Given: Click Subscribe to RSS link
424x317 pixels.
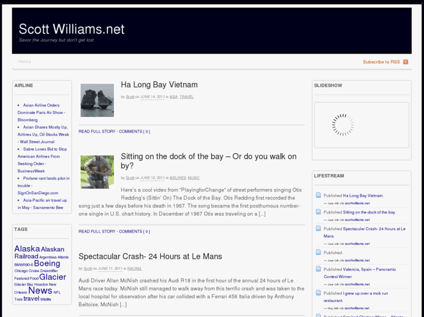Looking at the screenshot, I should (x=381, y=62).
